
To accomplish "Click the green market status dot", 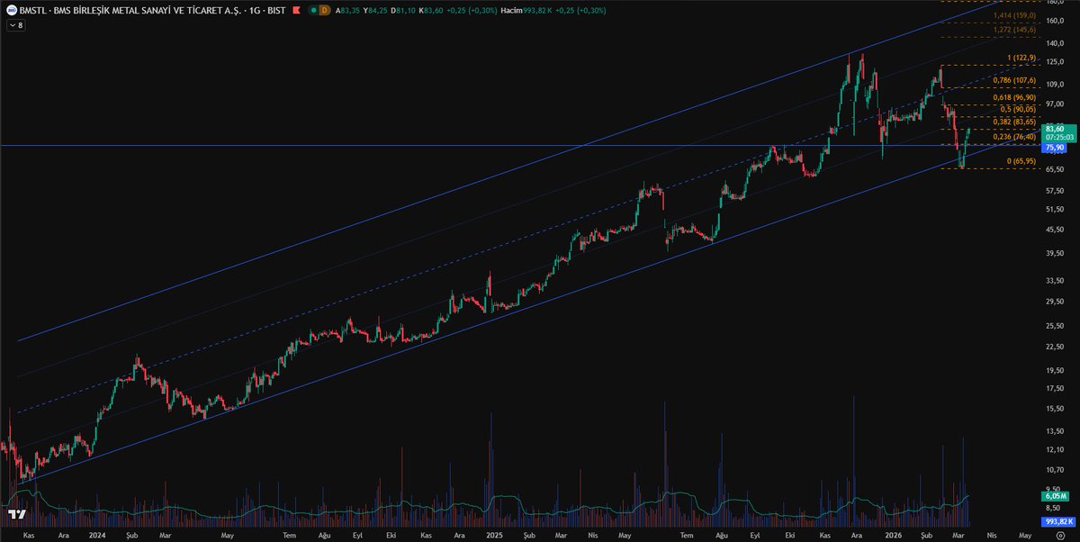I will click(312, 10).
